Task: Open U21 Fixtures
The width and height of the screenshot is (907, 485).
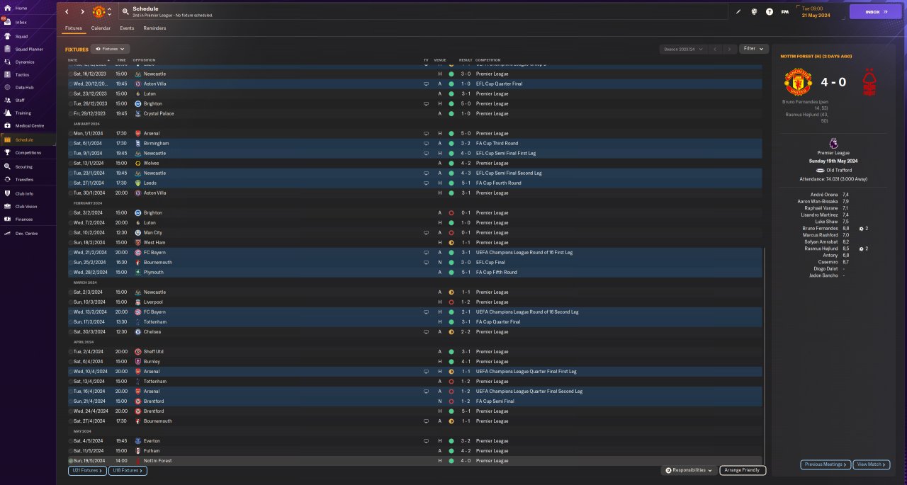Action: (87, 470)
